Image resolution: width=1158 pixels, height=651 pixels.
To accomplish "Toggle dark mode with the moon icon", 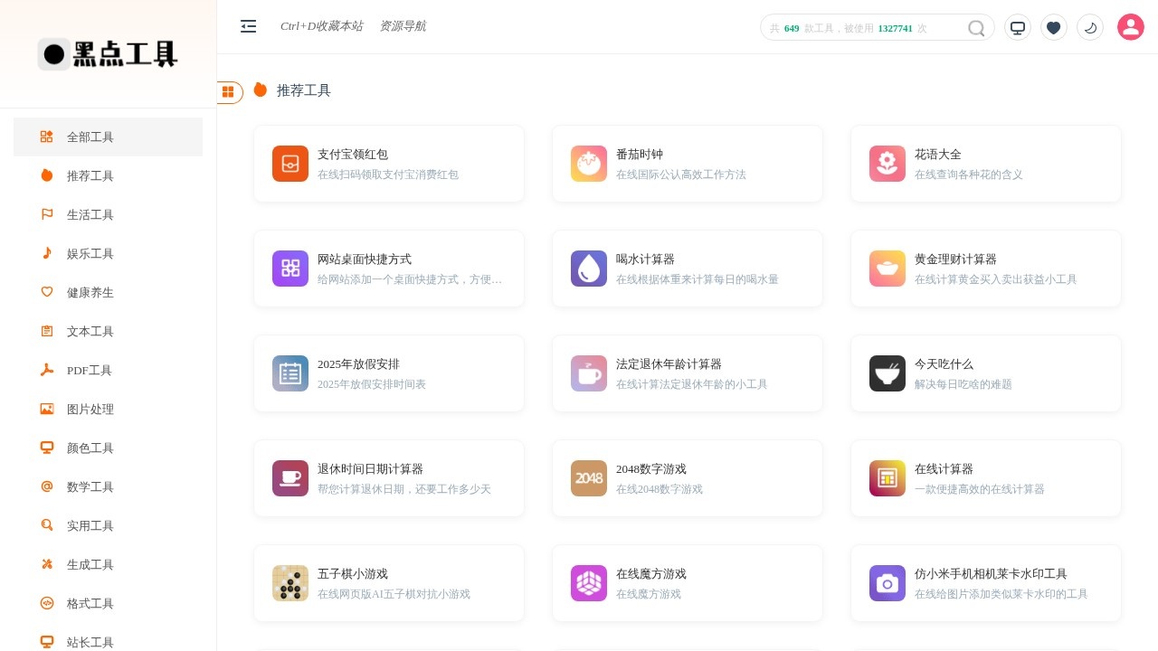I will (1090, 27).
